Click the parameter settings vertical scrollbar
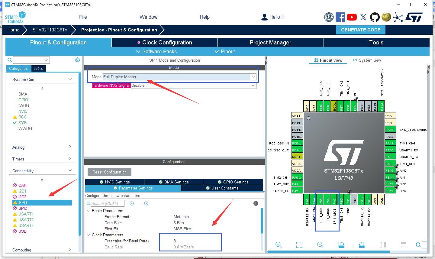Image resolution: width=435 pixels, height=259 pixels. click(262, 220)
